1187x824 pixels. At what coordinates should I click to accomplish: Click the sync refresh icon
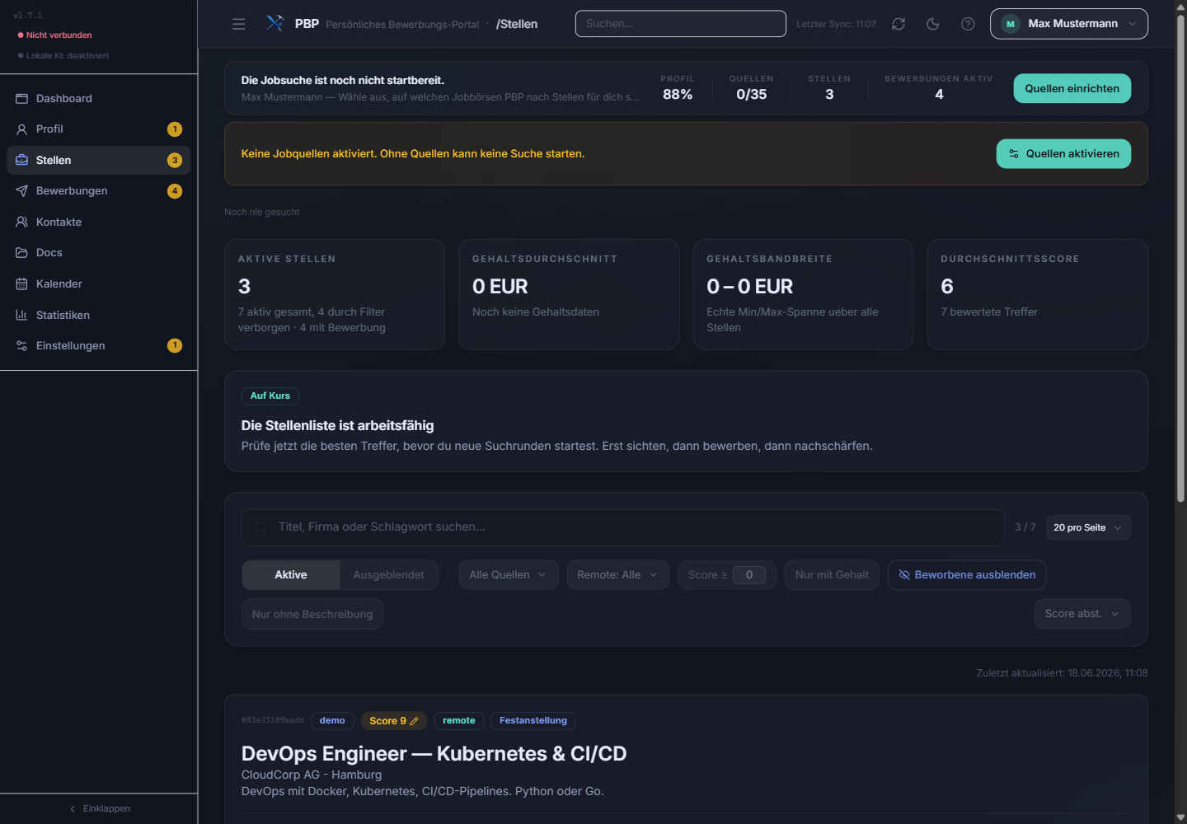(x=898, y=24)
